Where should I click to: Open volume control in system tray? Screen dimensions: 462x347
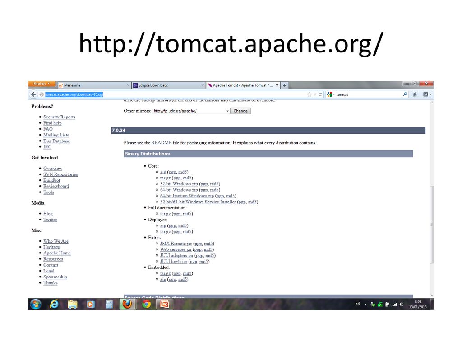401,304
